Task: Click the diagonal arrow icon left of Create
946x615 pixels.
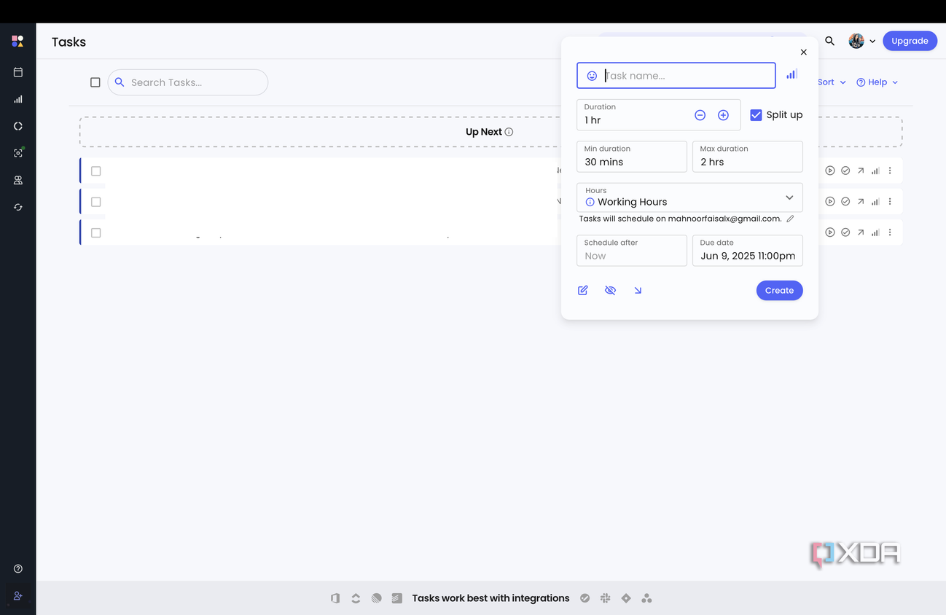Action: point(638,290)
